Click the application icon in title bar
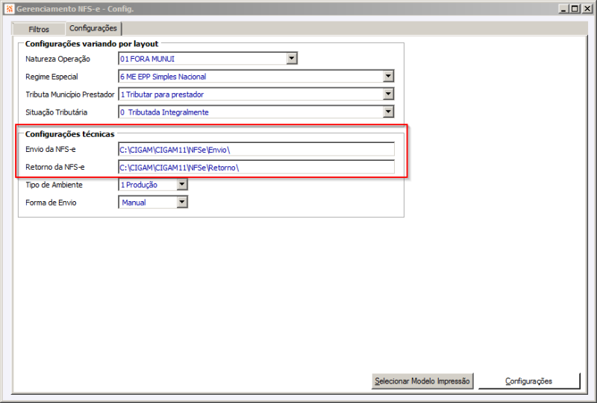The height and width of the screenshot is (403, 597). coord(10,9)
